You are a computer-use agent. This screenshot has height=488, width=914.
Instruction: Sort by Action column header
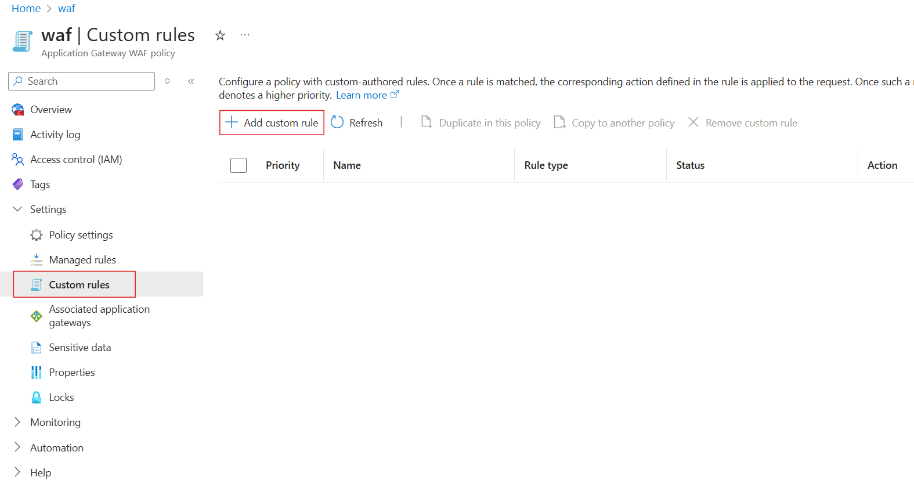(883, 165)
